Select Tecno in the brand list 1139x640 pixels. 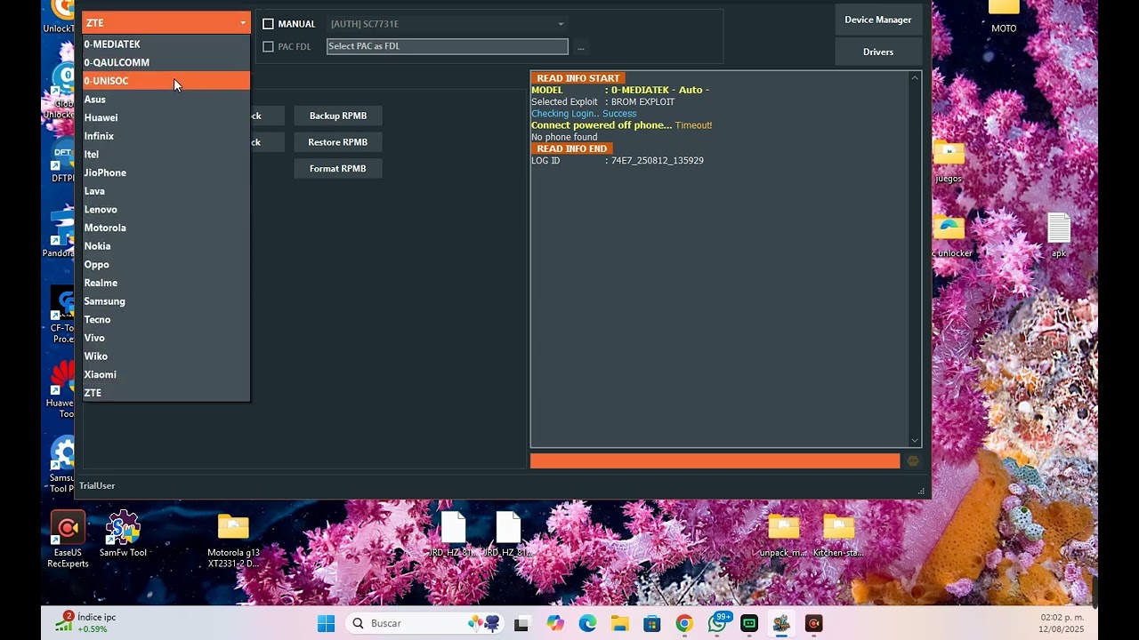coord(166,319)
